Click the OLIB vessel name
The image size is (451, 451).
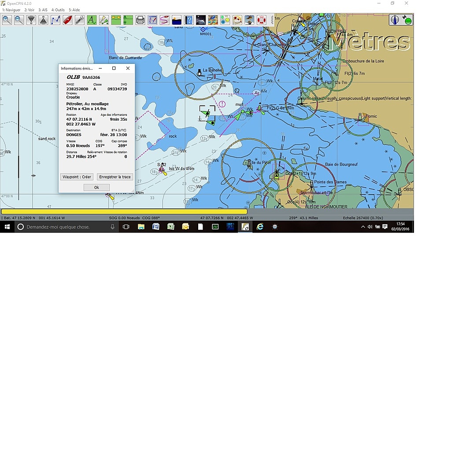[x=73, y=77]
